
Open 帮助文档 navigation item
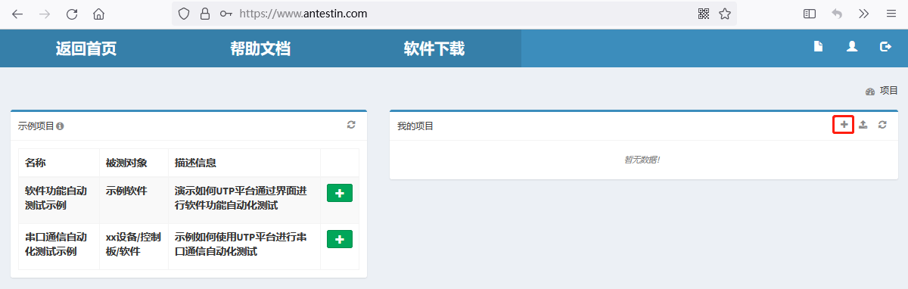pyautogui.click(x=260, y=49)
